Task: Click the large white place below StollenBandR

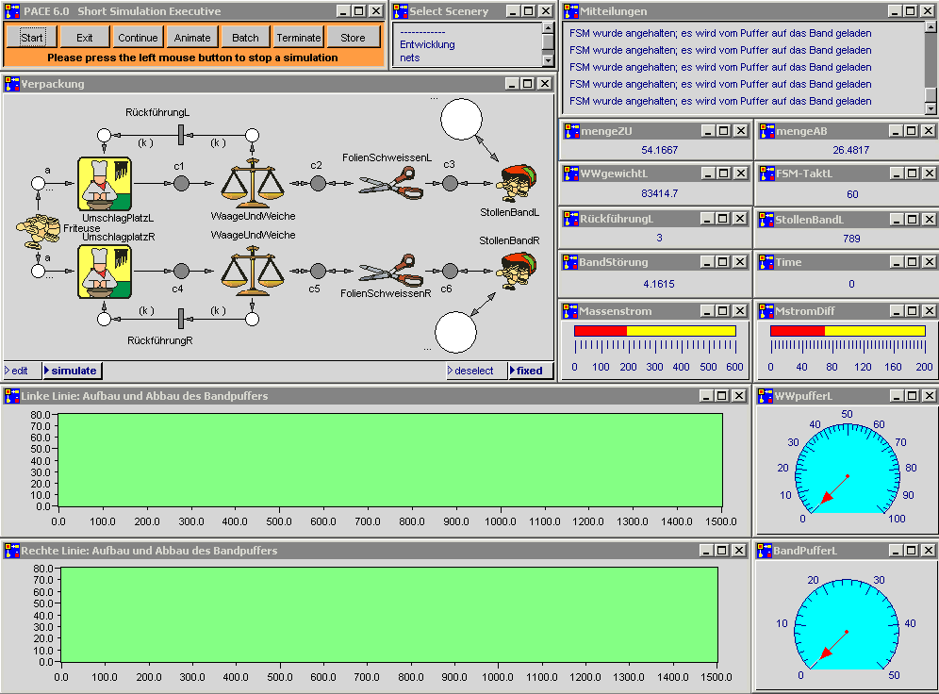Action: coord(455,332)
